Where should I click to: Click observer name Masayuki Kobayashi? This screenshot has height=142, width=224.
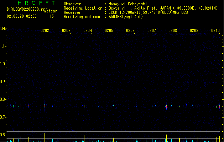pos(128,4)
